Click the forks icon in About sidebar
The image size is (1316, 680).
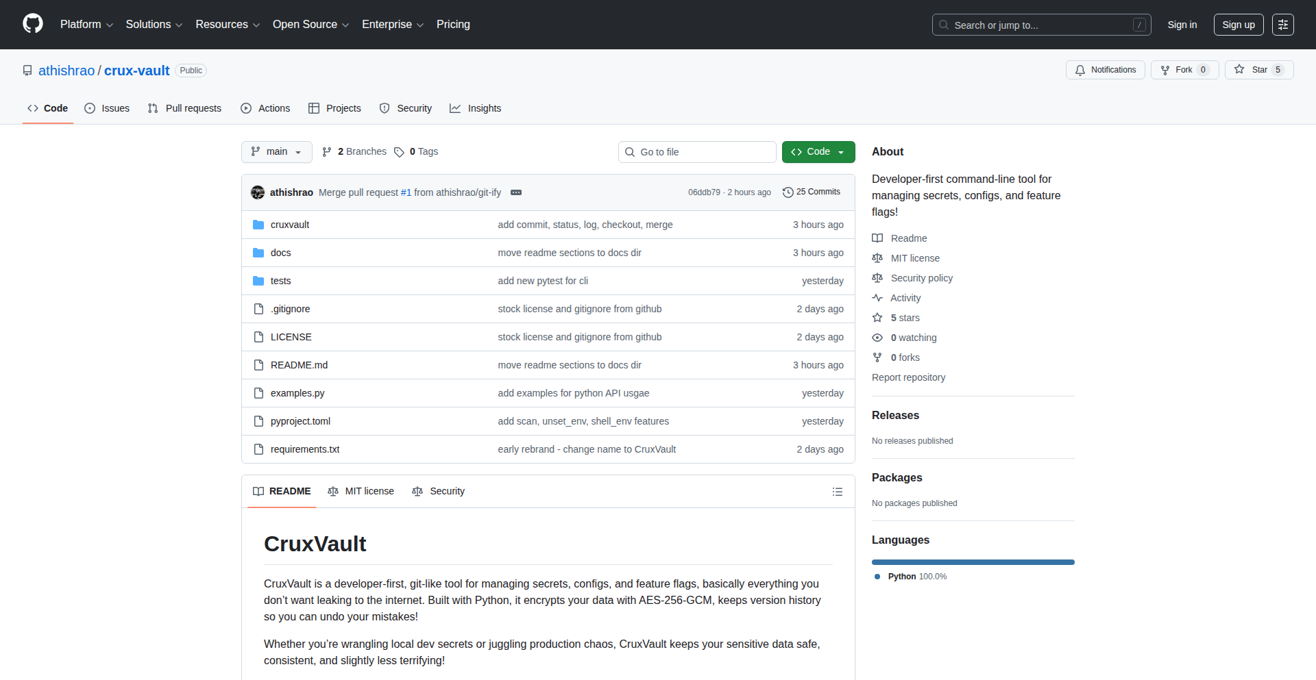pos(877,357)
